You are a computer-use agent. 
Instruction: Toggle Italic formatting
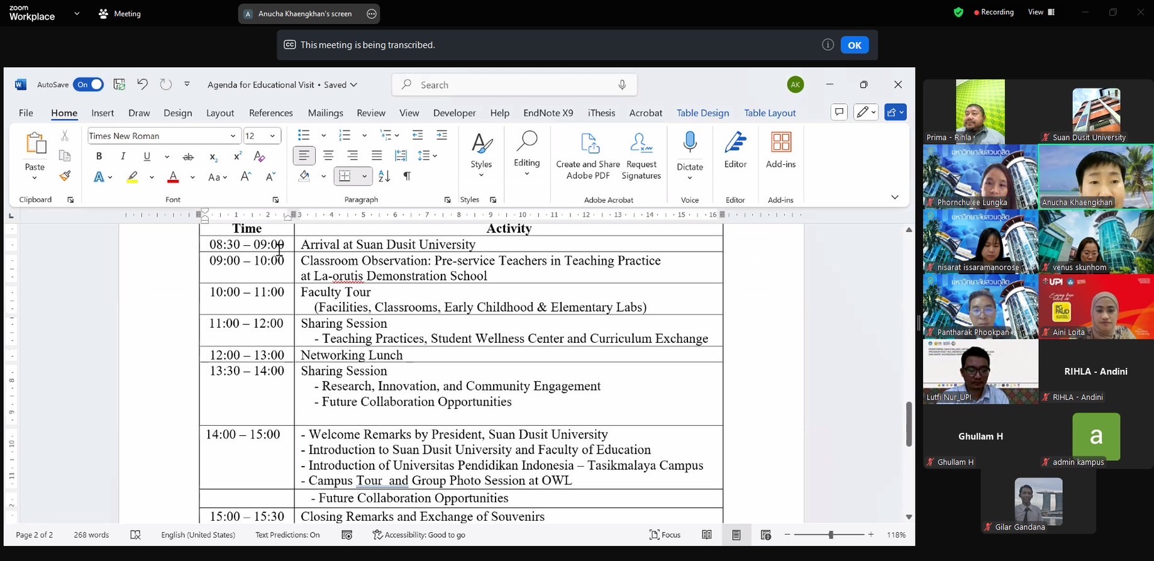pos(123,157)
